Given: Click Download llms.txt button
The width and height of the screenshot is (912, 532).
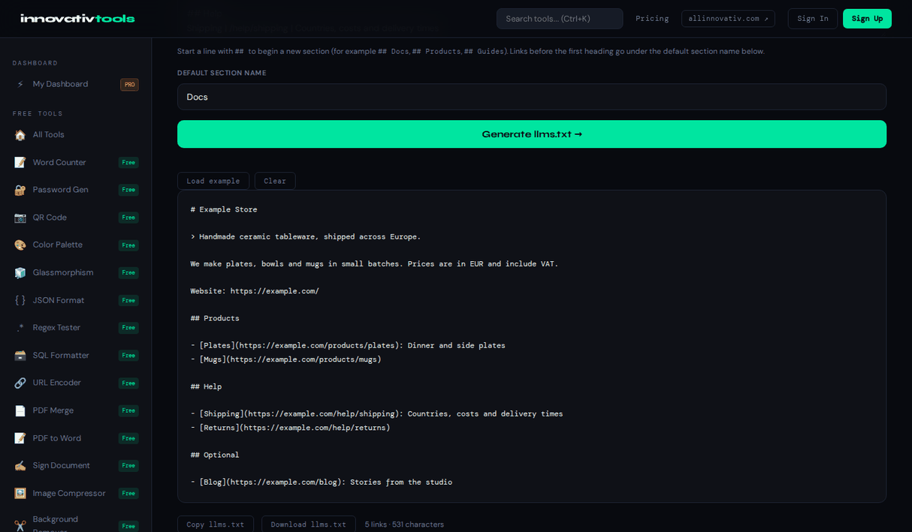Looking at the screenshot, I should (x=309, y=524).
